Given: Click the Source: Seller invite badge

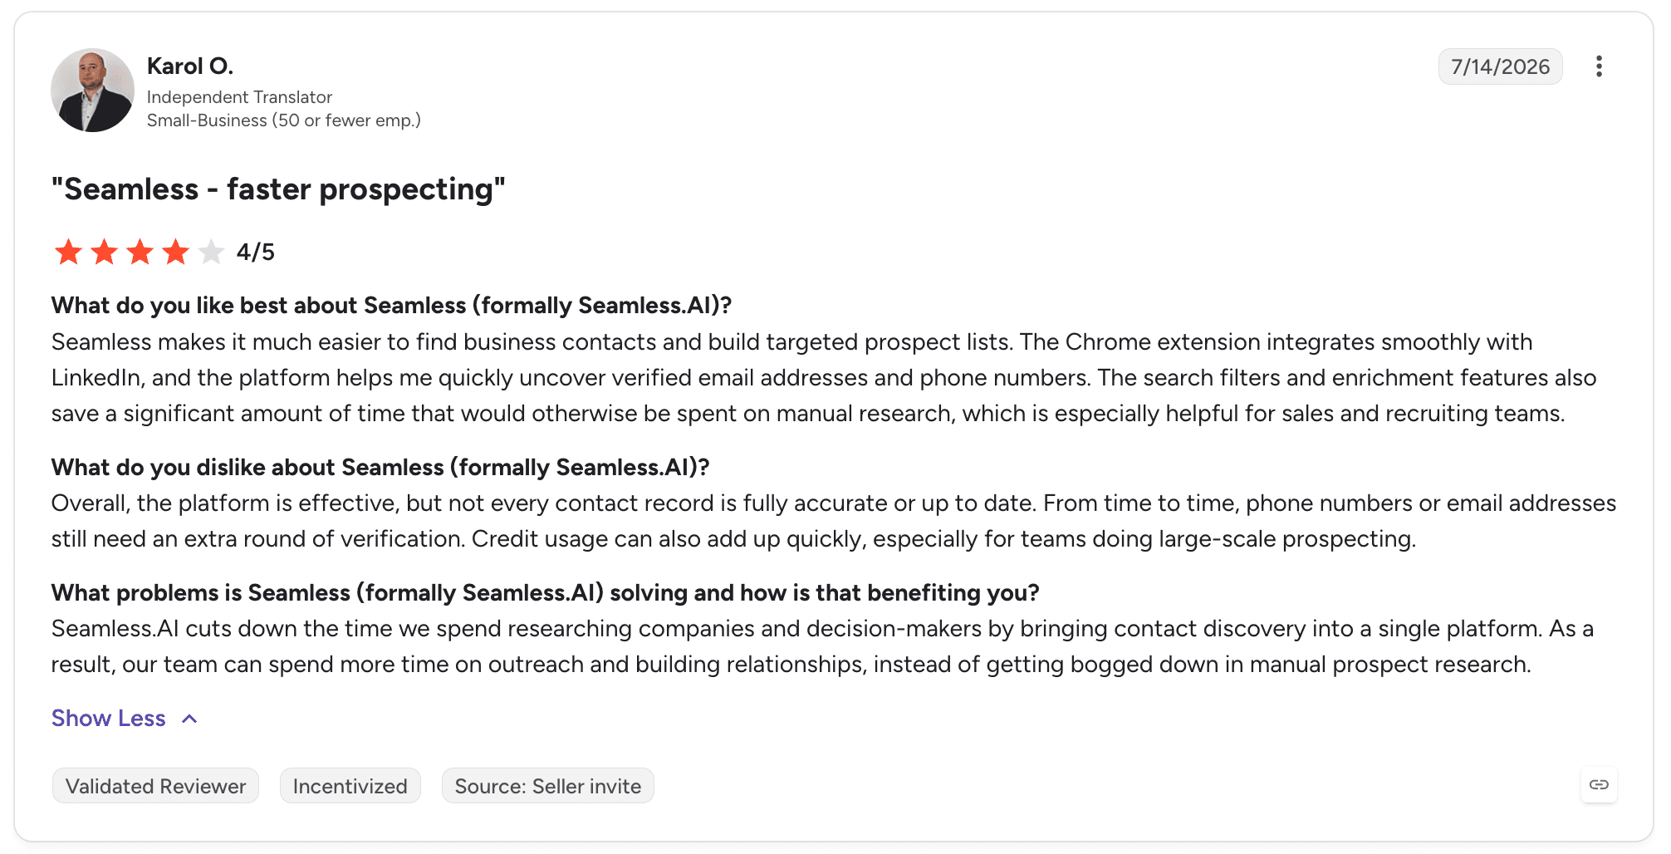Looking at the screenshot, I should pyautogui.click(x=548, y=786).
